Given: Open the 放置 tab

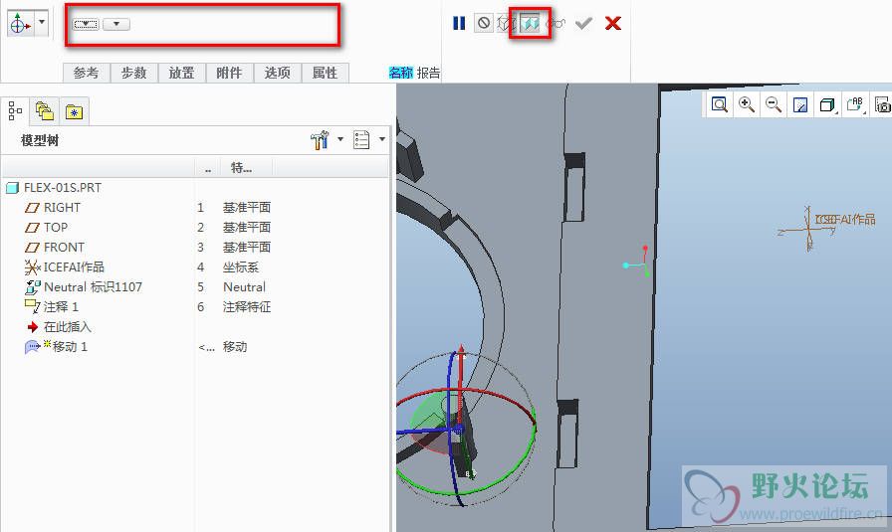Looking at the screenshot, I should [x=181, y=73].
